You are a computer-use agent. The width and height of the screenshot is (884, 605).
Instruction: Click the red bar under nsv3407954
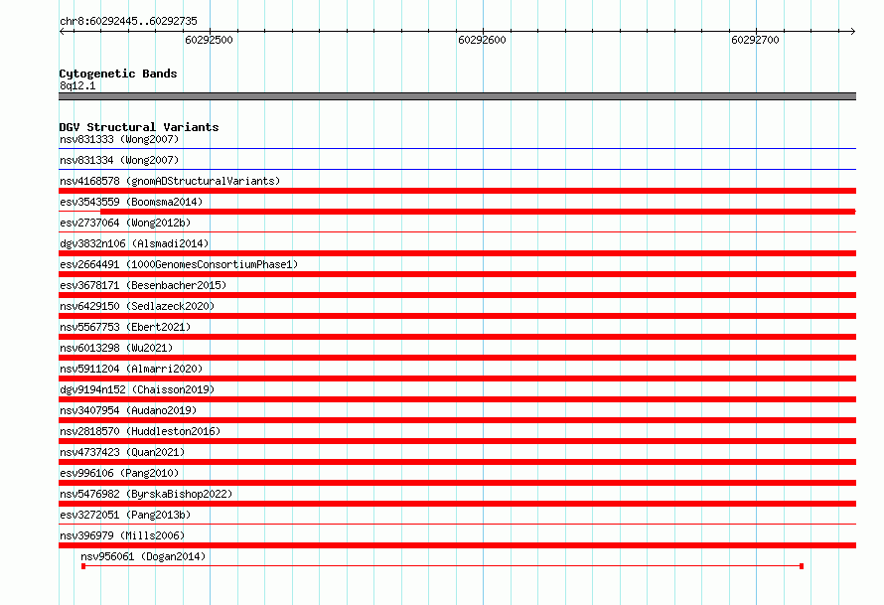[457, 420]
